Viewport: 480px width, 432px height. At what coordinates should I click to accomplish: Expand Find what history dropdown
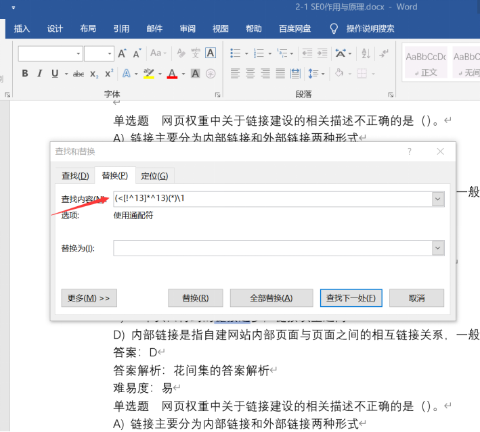[438, 199]
